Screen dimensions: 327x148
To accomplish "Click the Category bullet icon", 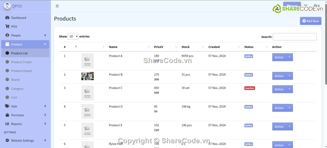I will pos(7,88).
